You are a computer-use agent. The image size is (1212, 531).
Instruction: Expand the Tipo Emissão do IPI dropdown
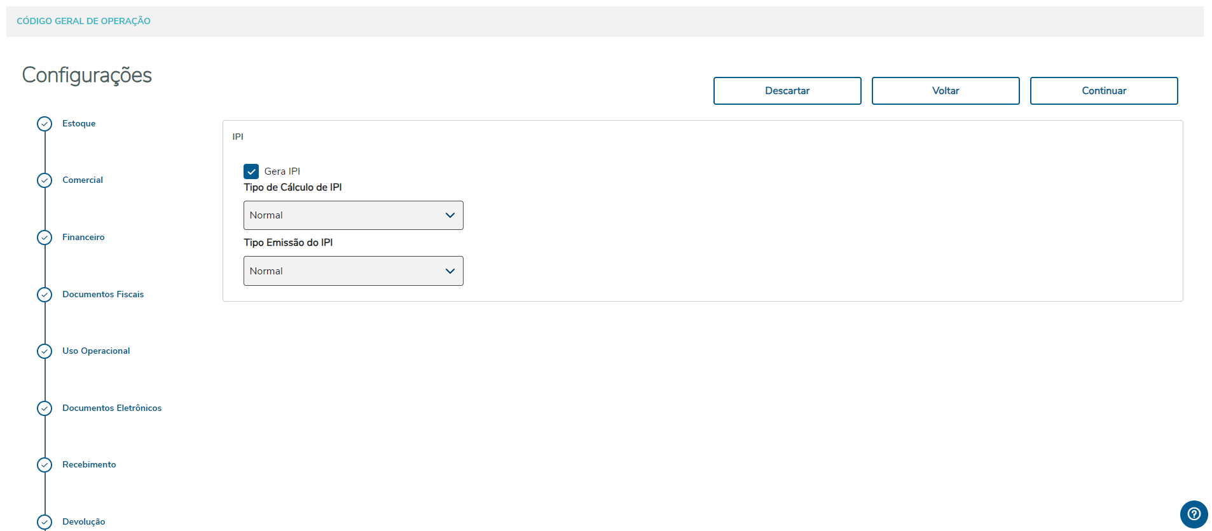point(353,271)
